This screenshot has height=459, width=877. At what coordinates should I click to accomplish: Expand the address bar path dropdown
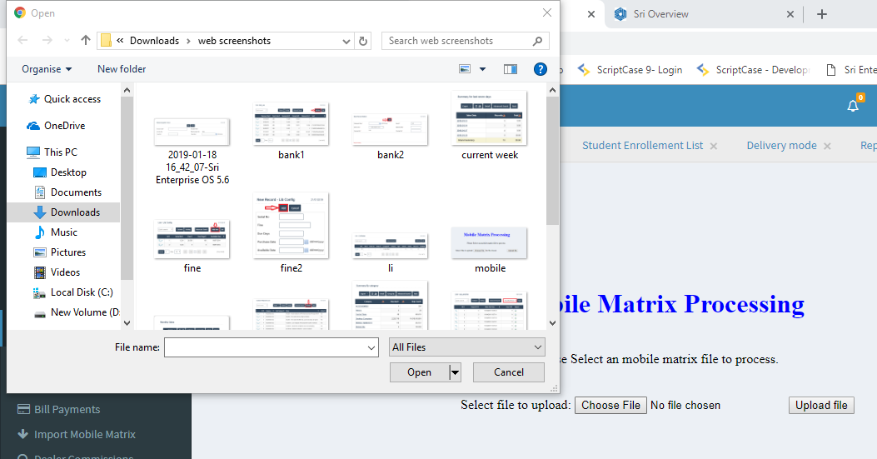pyautogui.click(x=346, y=41)
